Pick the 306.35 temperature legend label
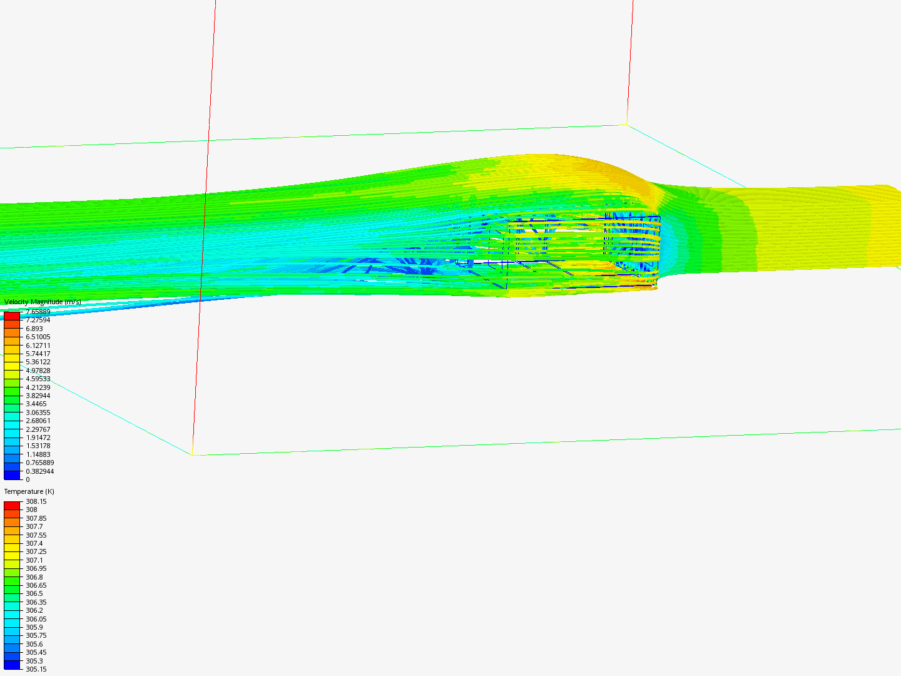The width and height of the screenshot is (901, 676). (36, 603)
